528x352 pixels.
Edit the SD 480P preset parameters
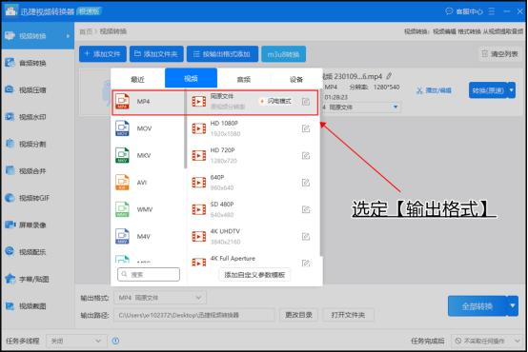coord(306,209)
